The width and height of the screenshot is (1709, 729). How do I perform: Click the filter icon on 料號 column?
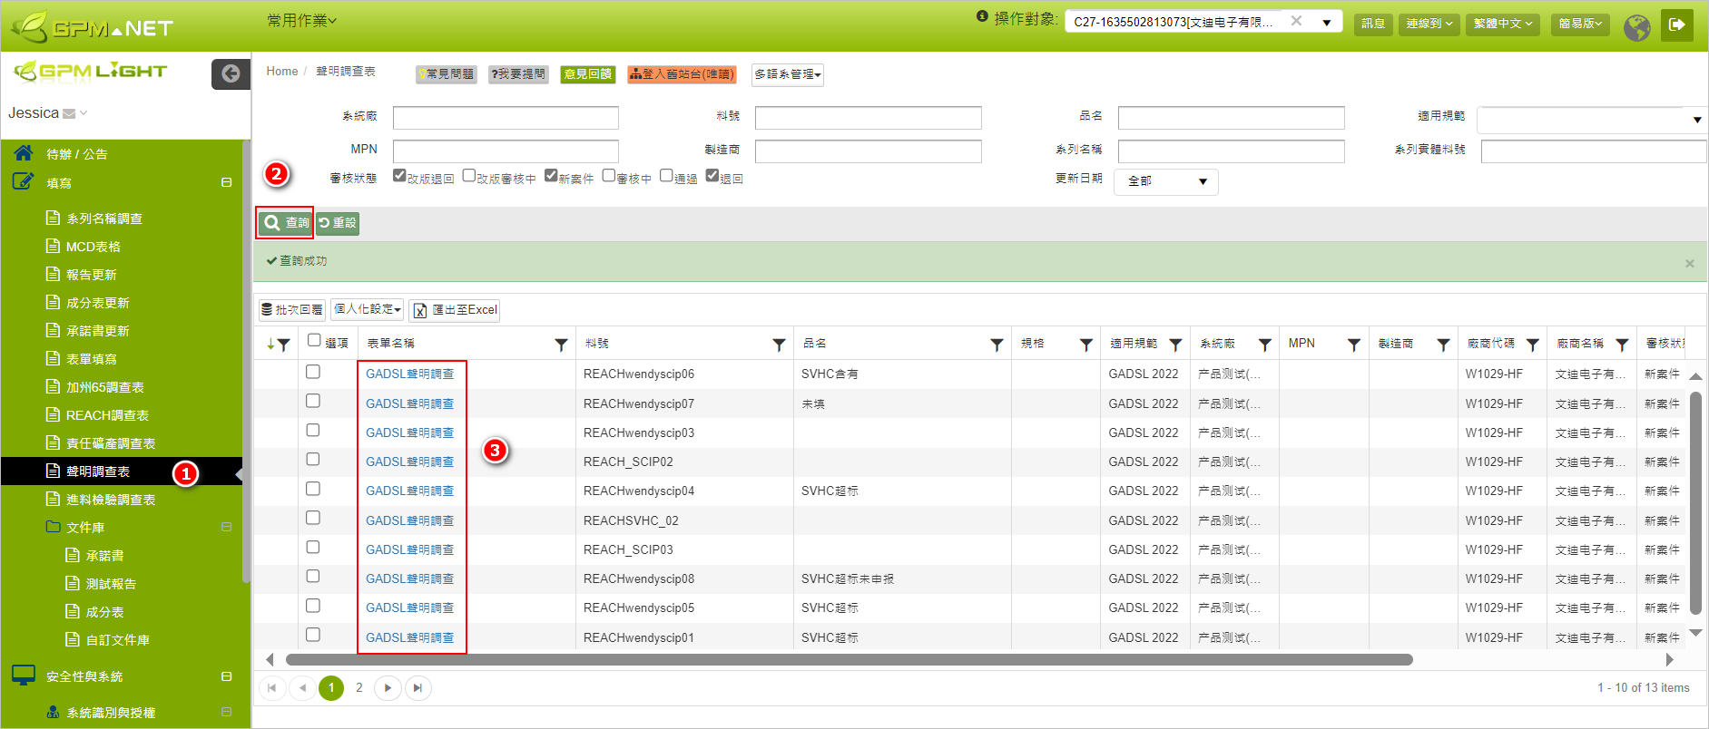(779, 345)
